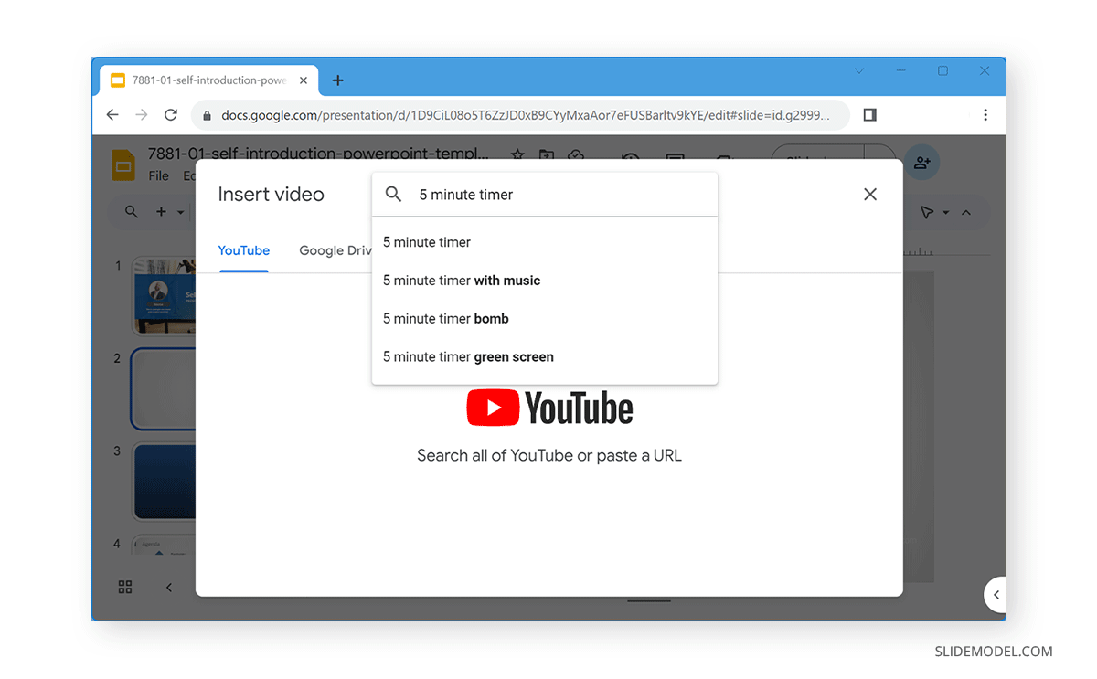The image size is (1097, 679).
Task: Click the toolbar search menus magnifier
Action: coord(132,212)
